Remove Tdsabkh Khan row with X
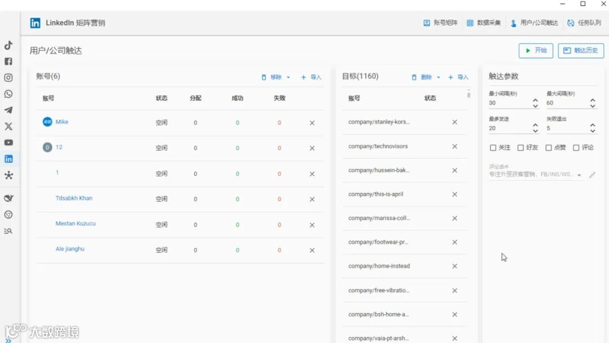 tap(312, 199)
